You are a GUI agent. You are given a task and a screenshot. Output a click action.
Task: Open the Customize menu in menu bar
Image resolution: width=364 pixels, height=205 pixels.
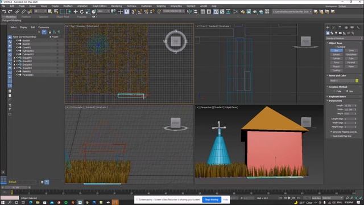(x=147, y=6)
